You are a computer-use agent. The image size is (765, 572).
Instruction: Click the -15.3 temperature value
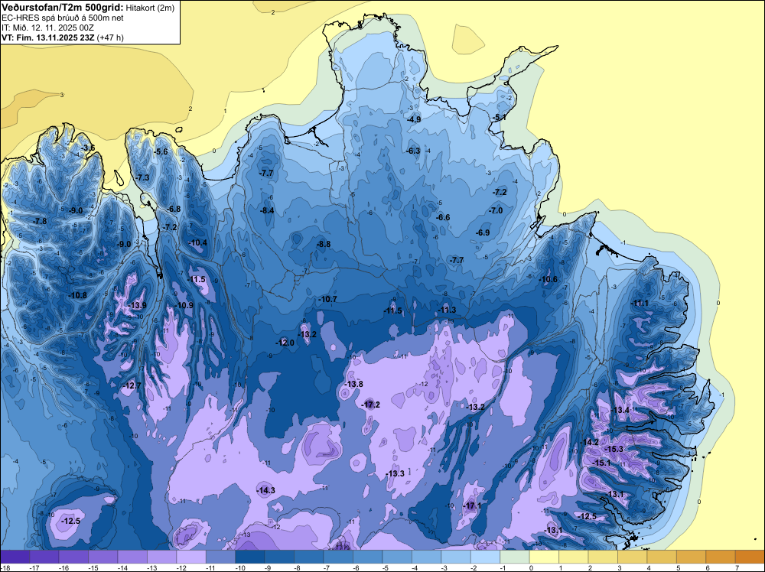pyautogui.click(x=614, y=449)
